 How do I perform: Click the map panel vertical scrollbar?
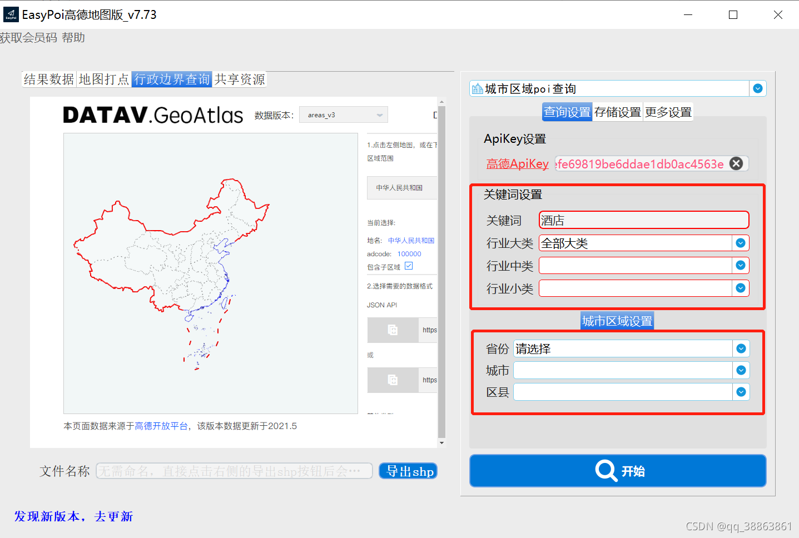click(x=442, y=272)
